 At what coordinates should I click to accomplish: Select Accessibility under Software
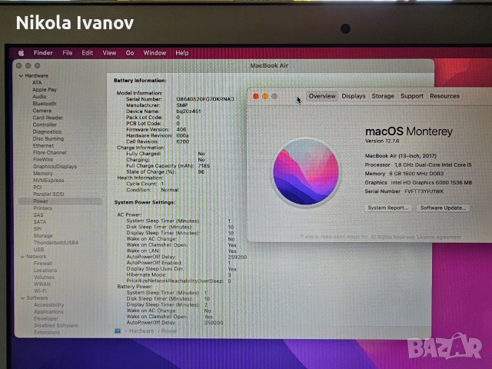49,305
